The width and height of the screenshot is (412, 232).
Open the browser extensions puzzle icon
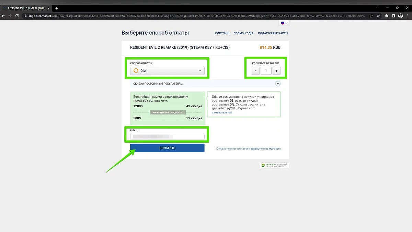click(387, 16)
